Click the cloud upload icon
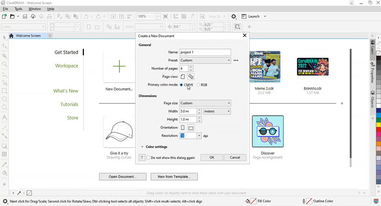Screen dimensions: 381x206 tap(41, 16)
